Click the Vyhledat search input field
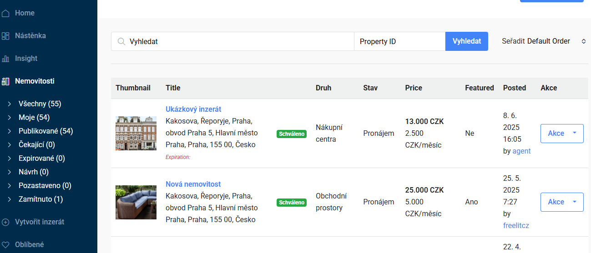 (232, 41)
